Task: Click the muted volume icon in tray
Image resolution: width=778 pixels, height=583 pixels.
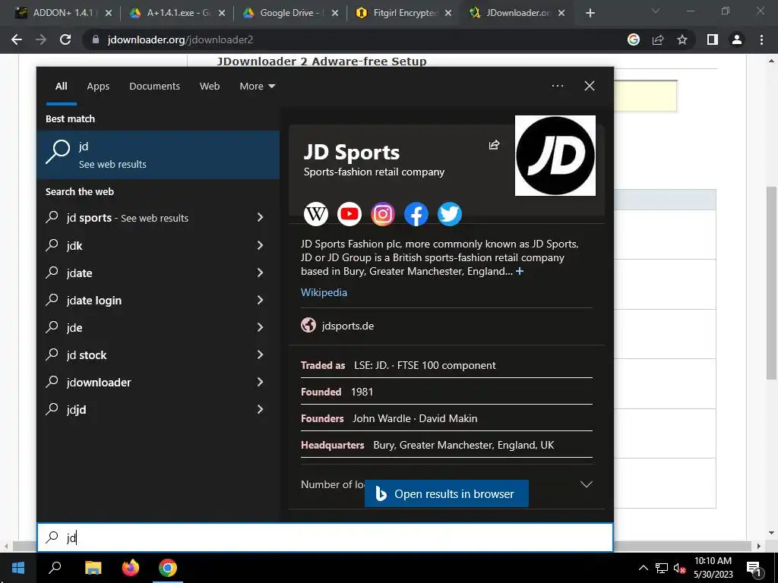Action: pos(679,568)
